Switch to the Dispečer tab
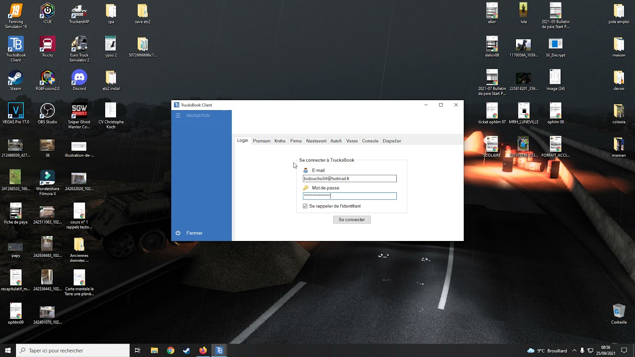Screen dimensions: 635x357 pos(391,141)
